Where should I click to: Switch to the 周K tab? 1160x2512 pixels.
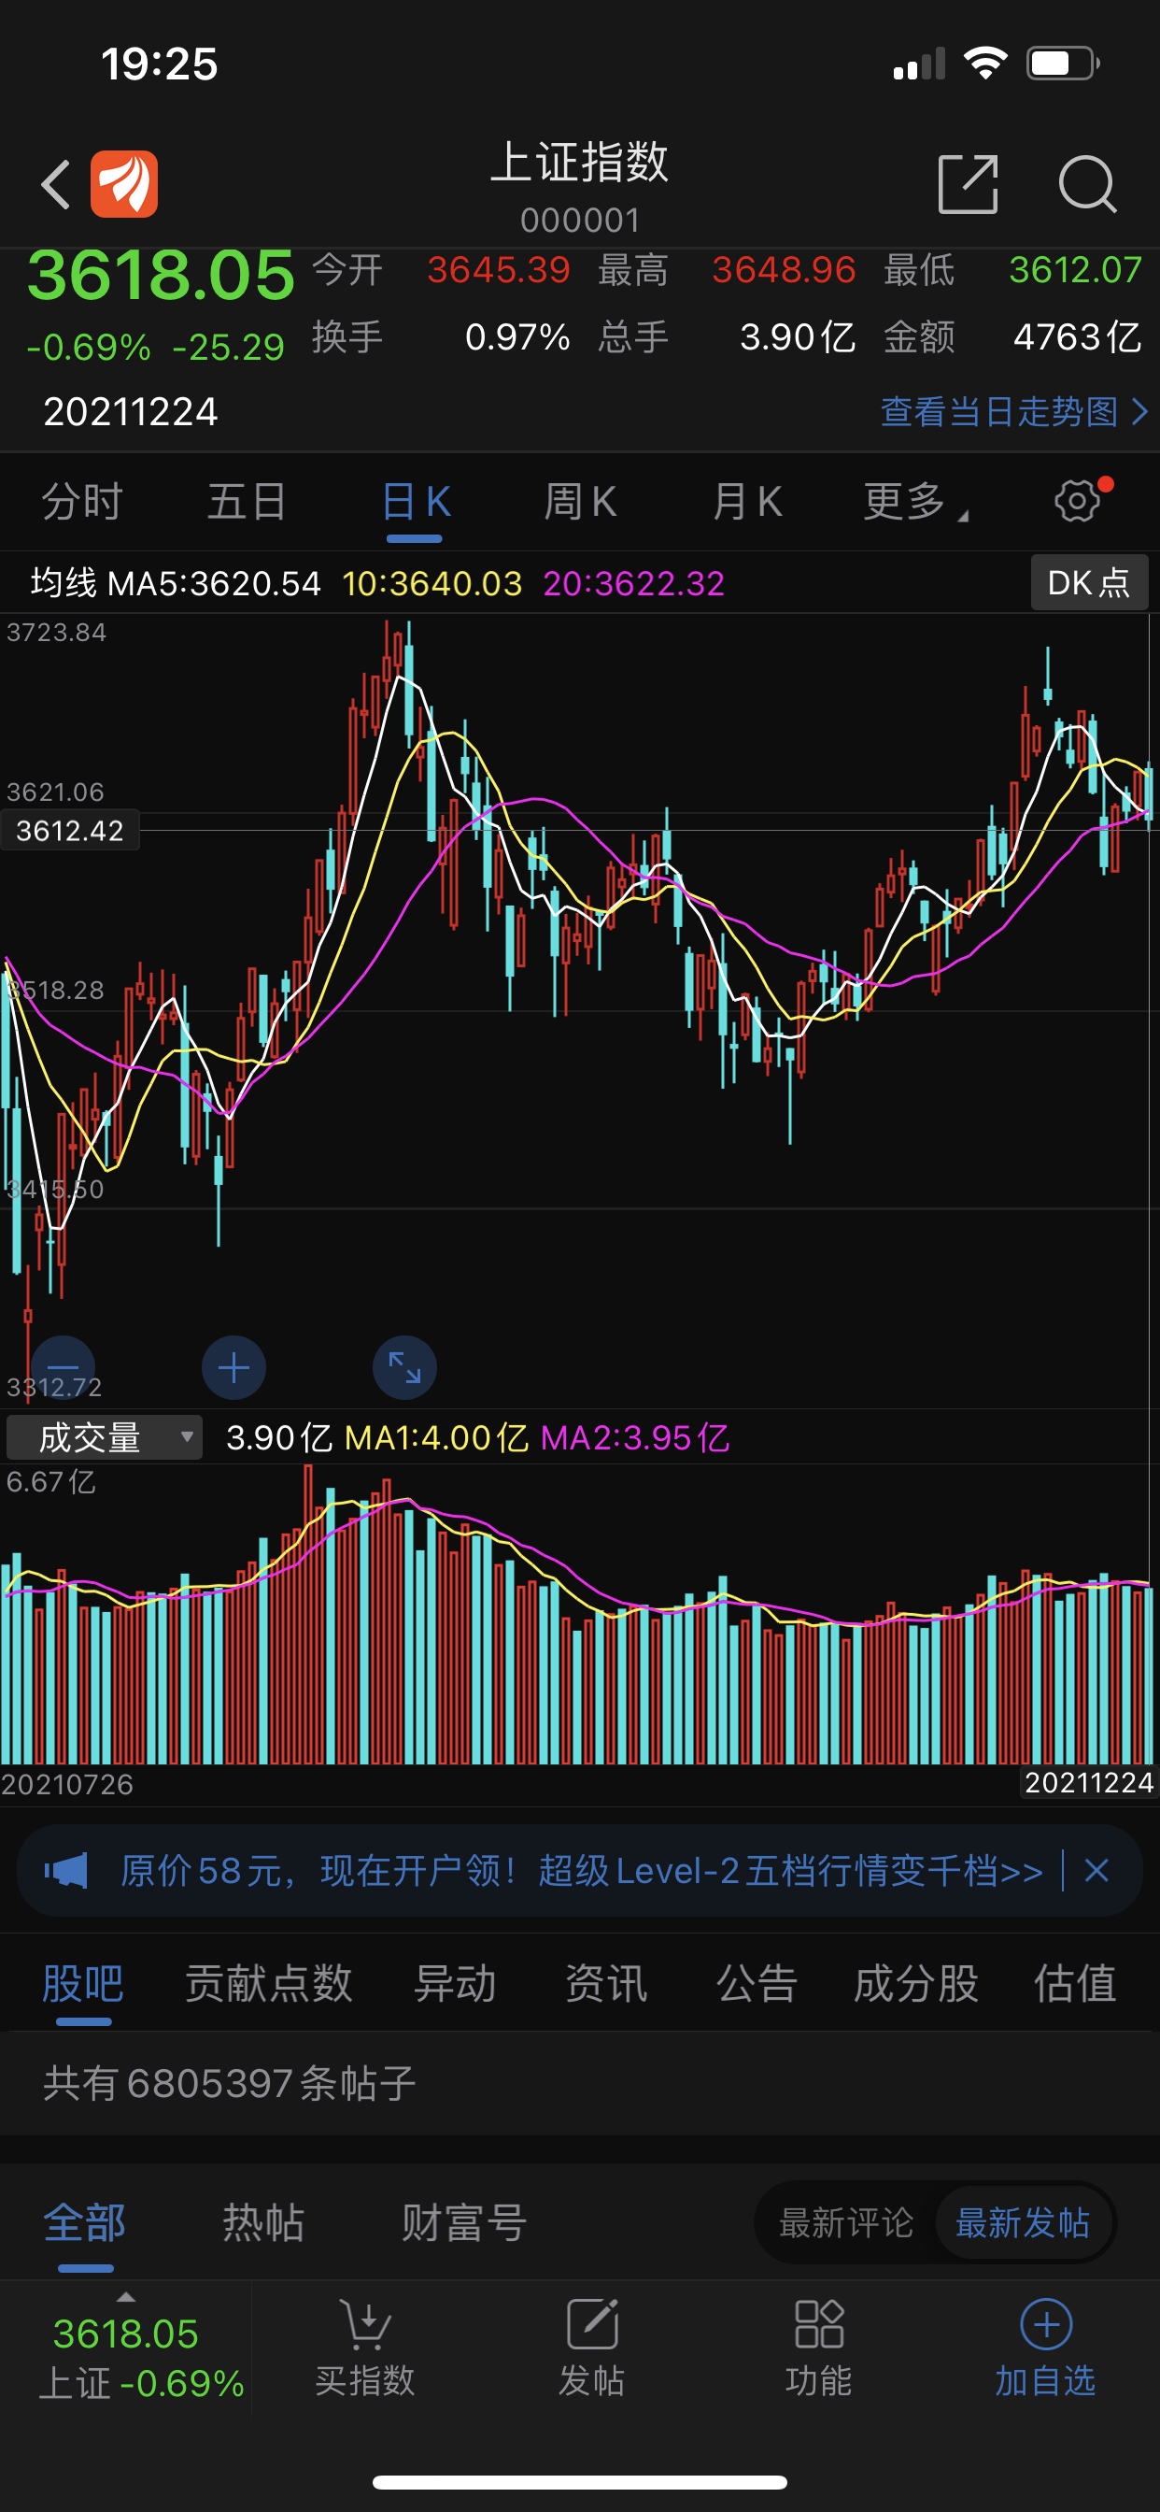[580, 502]
